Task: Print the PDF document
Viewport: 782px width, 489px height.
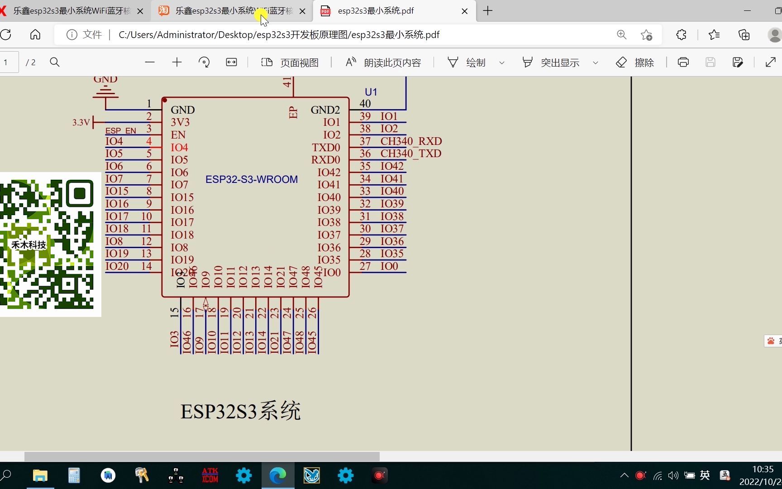Action: point(683,62)
